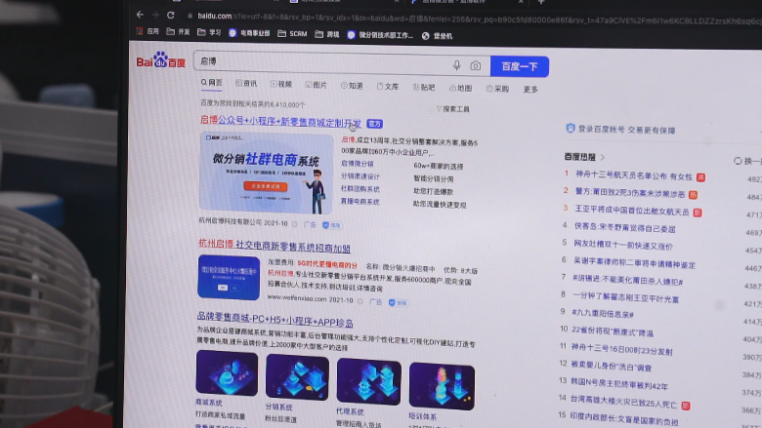
Task: Click the 培训体系 thumbnail
Action: tap(442, 386)
